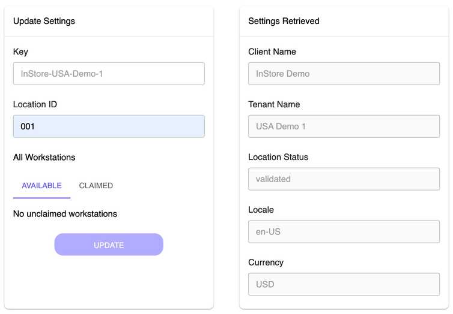Click the UPDATE button
453x314 pixels.
click(x=109, y=244)
